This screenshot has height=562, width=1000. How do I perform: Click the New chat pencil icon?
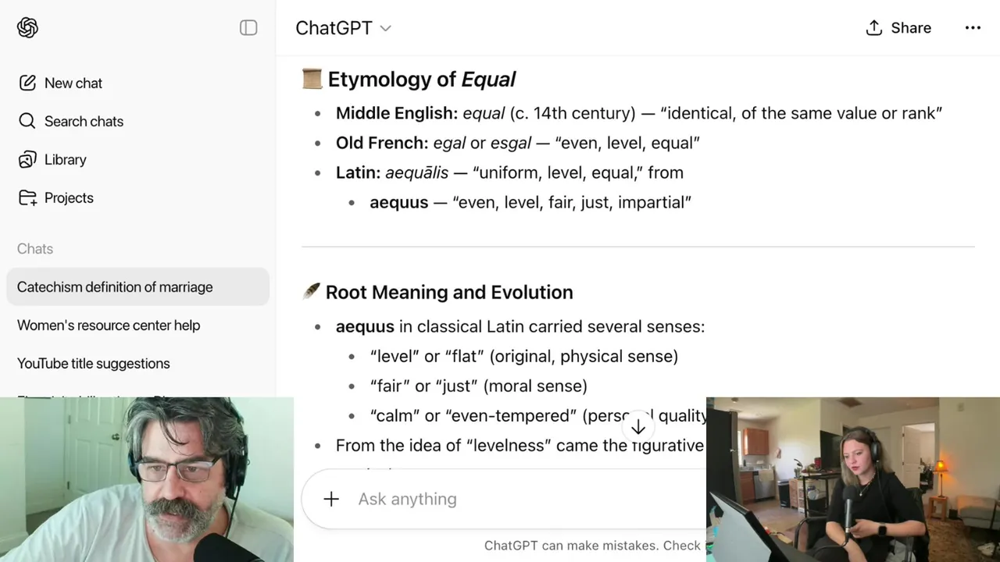[27, 83]
